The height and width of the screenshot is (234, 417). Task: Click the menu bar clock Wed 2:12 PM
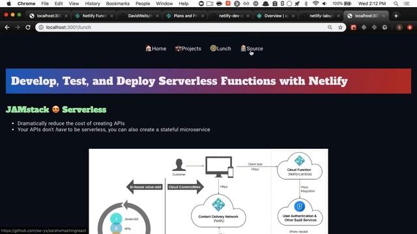point(372,4)
